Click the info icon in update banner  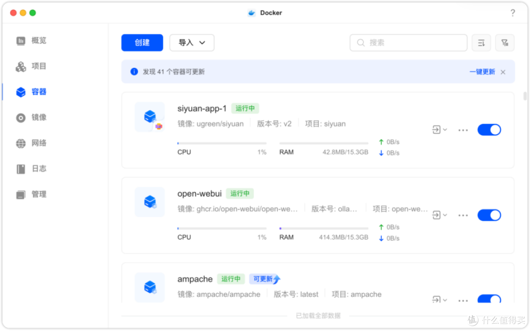pyautogui.click(x=134, y=72)
